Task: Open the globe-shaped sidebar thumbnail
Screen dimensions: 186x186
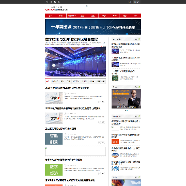Action: pos(115,155)
